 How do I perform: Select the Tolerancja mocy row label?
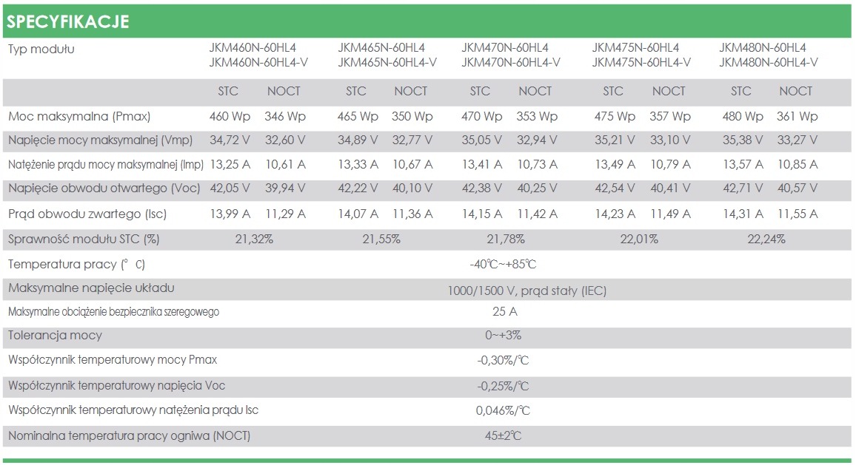[55, 335]
